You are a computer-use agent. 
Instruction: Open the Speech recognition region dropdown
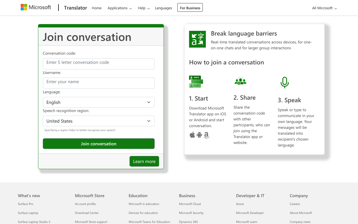pyautogui.click(x=98, y=121)
